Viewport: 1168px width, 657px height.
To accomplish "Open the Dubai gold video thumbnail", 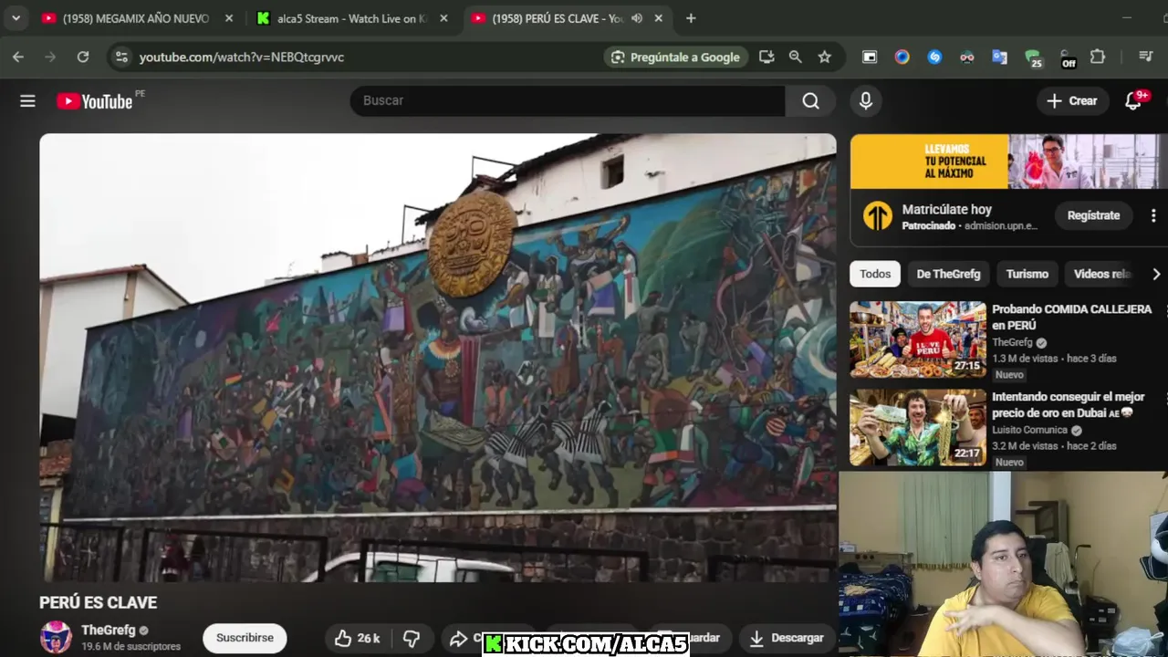I will click(x=918, y=427).
